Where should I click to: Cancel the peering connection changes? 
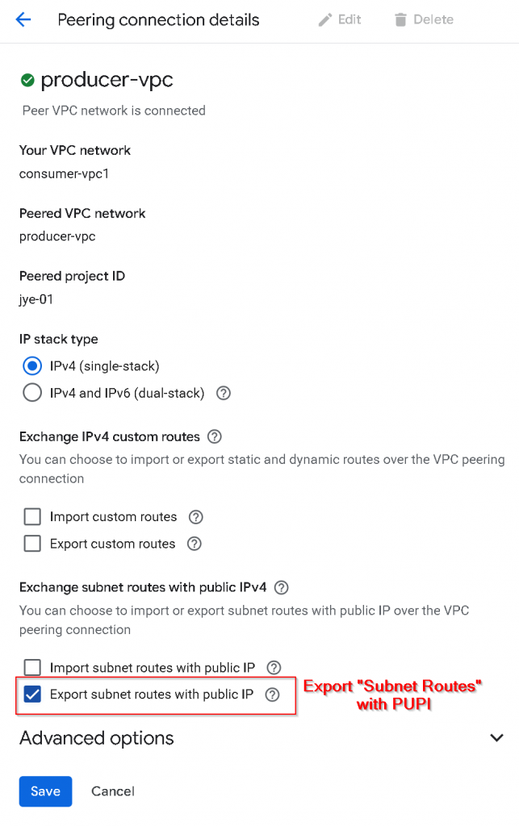(113, 791)
